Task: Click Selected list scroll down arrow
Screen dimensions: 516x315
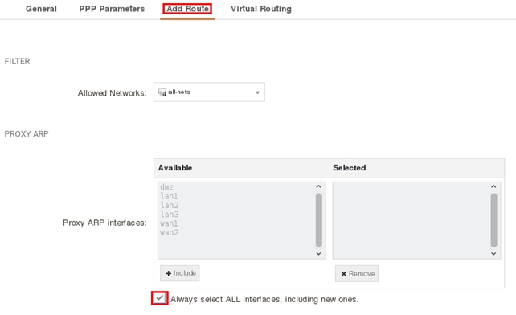Action: [x=493, y=253]
